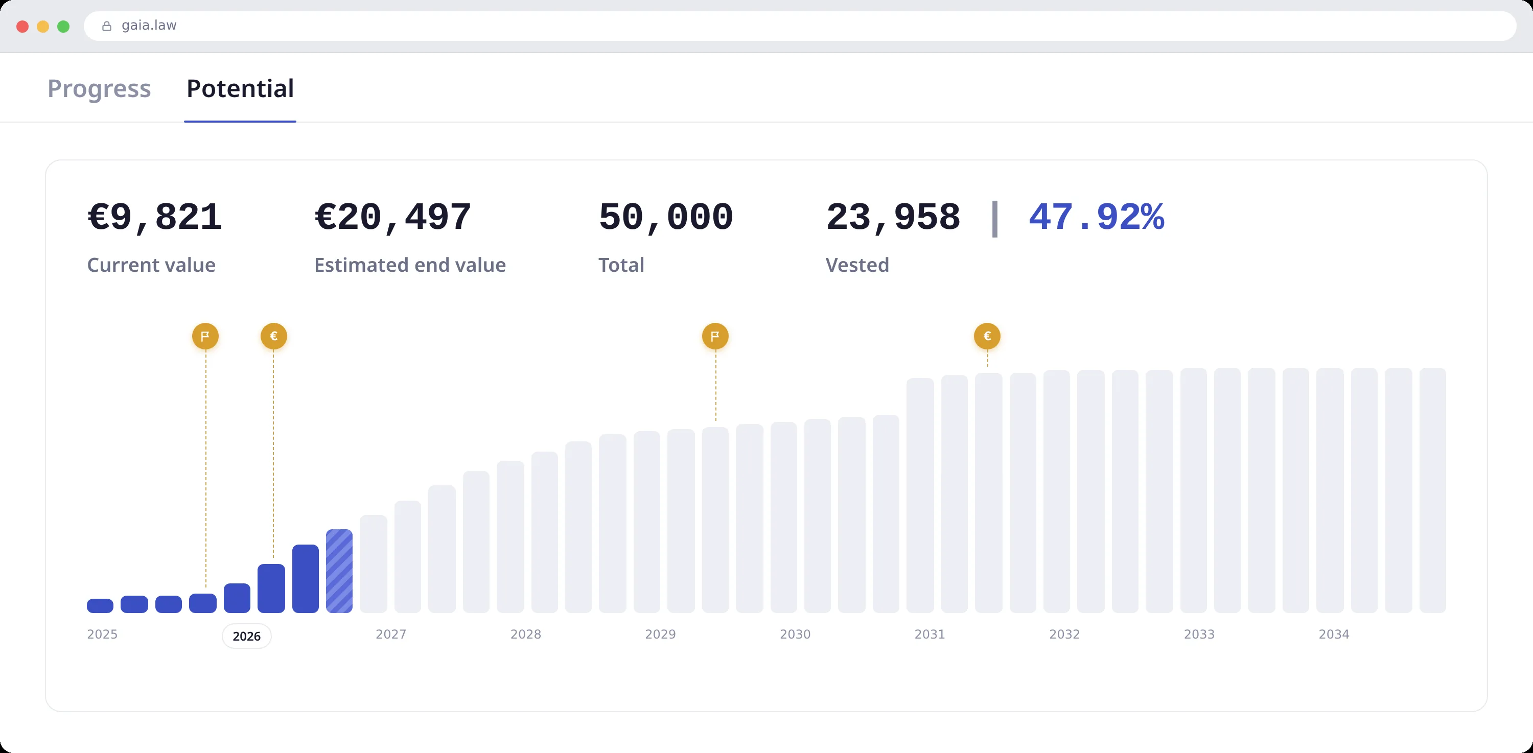Image resolution: width=1533 pixels, height=753 pixels.
Task: Click the lock icon in the address bar
Action: [107, 26]
